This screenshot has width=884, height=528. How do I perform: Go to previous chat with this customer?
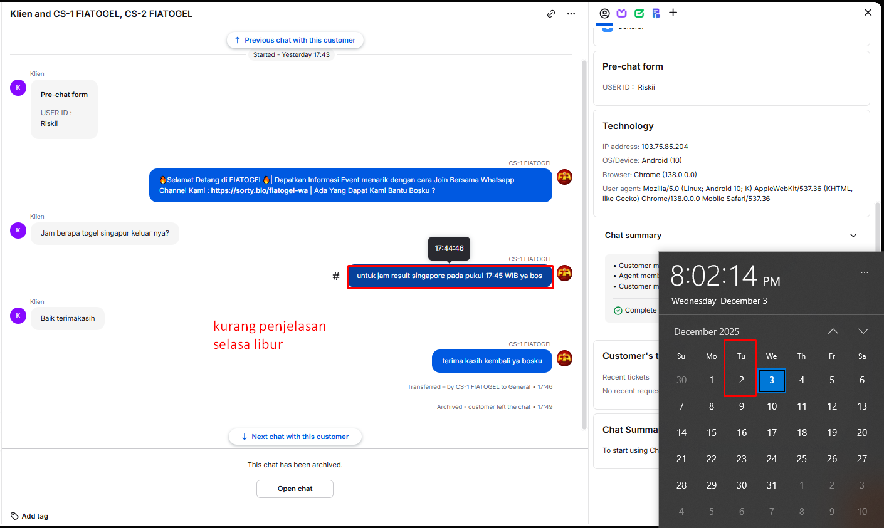pyautogui.click(x=295, y=40)
